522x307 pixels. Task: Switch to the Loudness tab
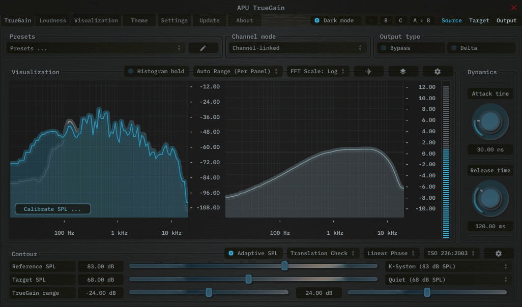click(x=53, y=21)
